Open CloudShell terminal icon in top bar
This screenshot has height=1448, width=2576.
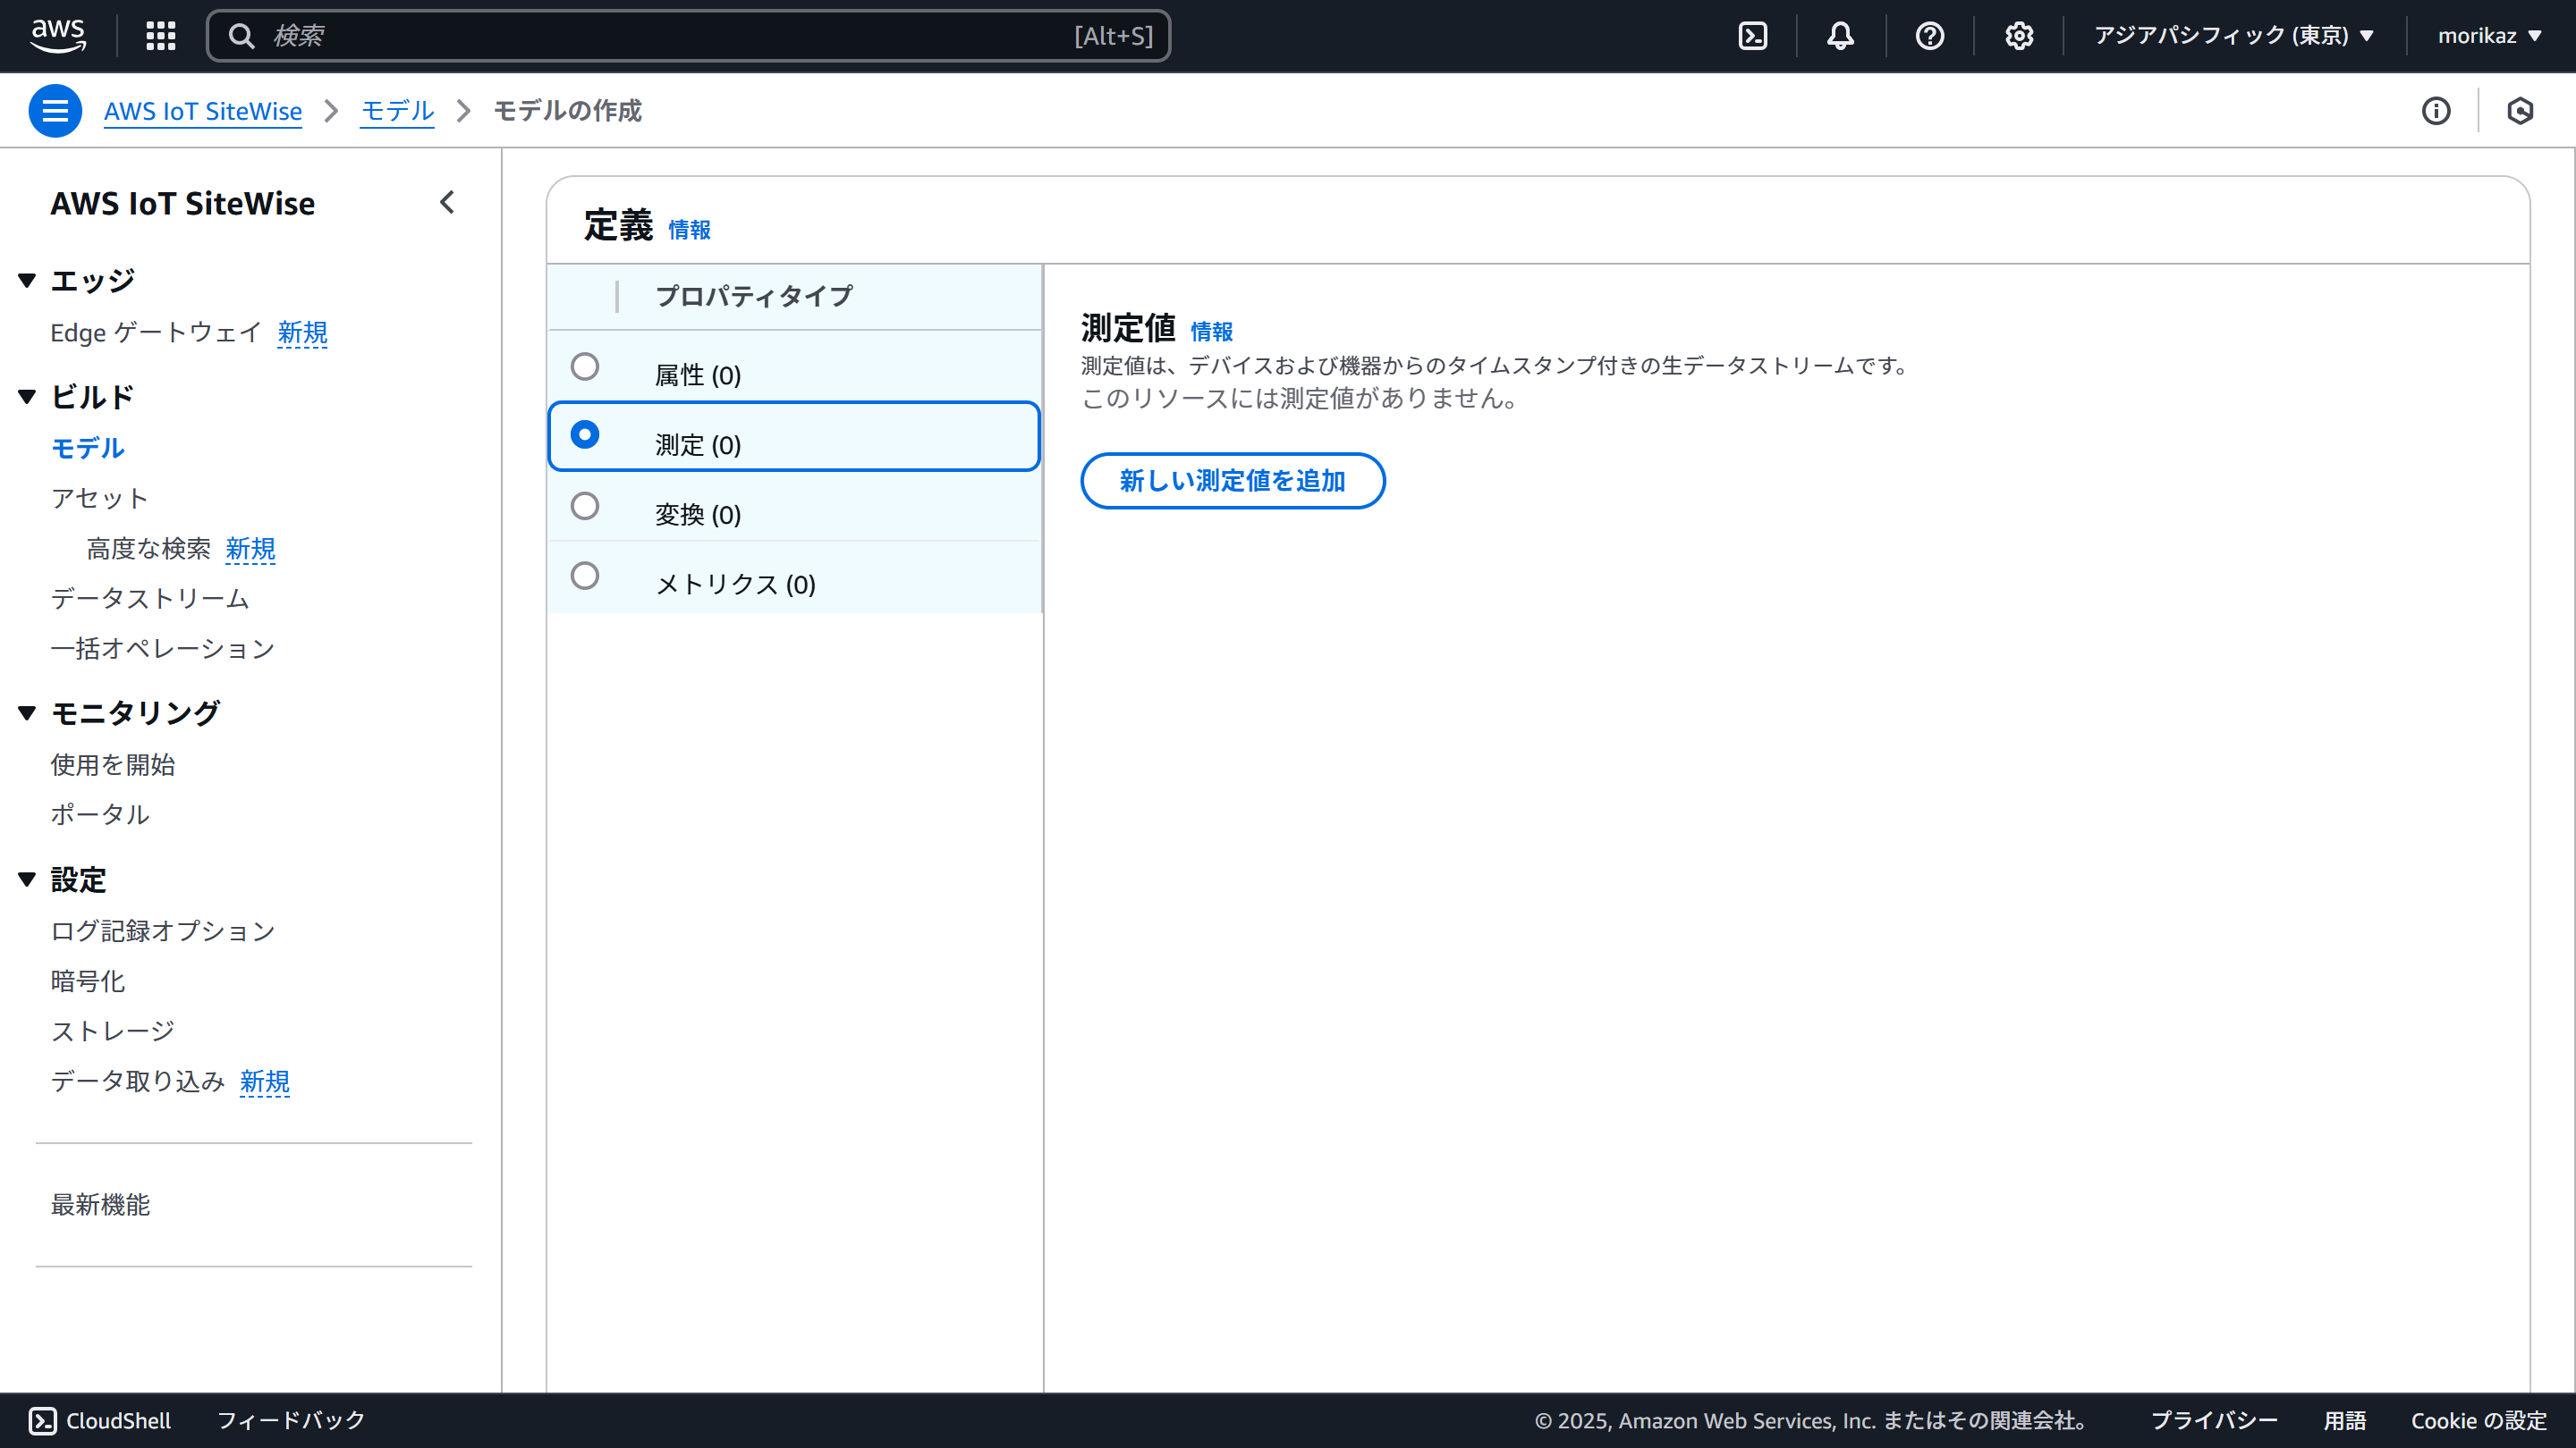(x=1752, y=36)
